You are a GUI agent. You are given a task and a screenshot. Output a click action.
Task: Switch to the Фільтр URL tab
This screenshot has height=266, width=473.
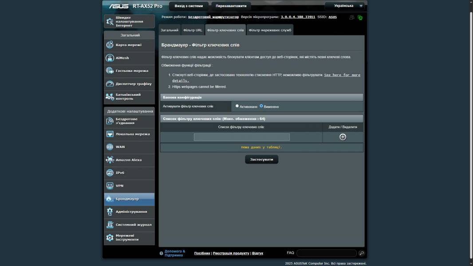coord(193,30)
